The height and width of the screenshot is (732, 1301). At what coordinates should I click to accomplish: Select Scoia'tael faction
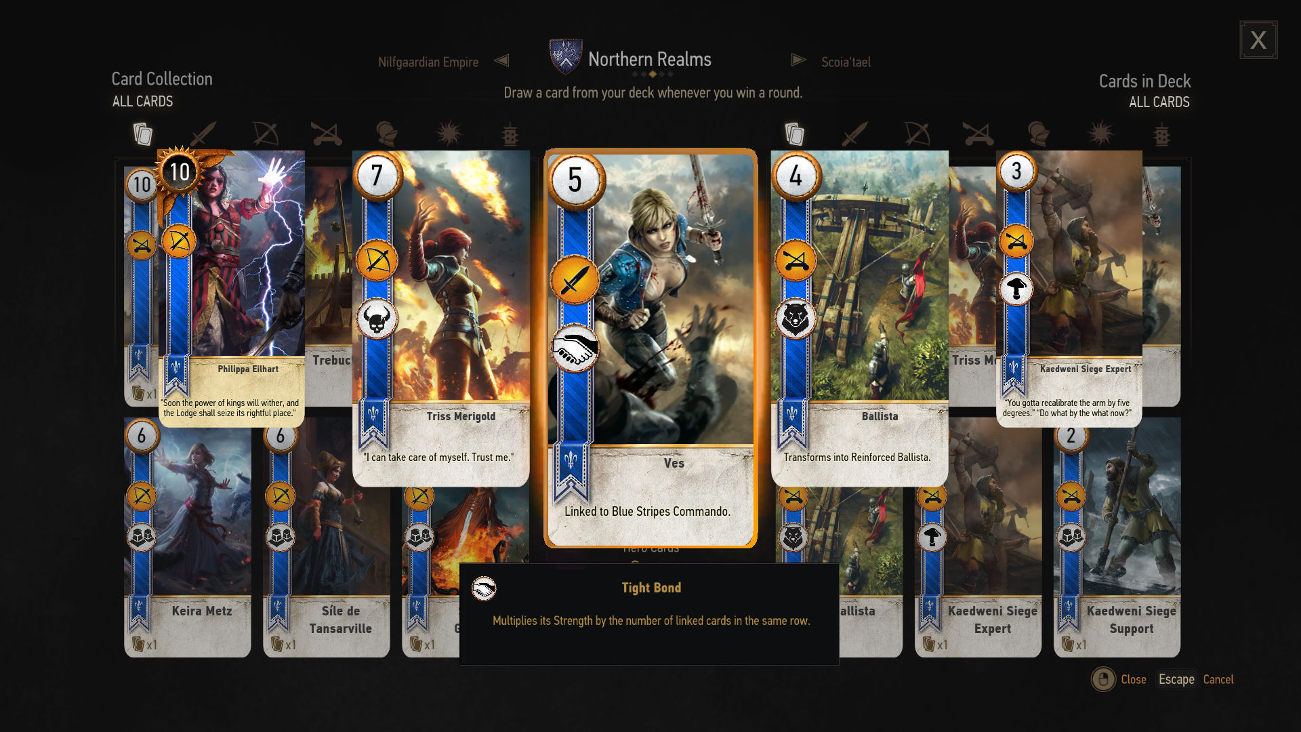coord(846,62)
